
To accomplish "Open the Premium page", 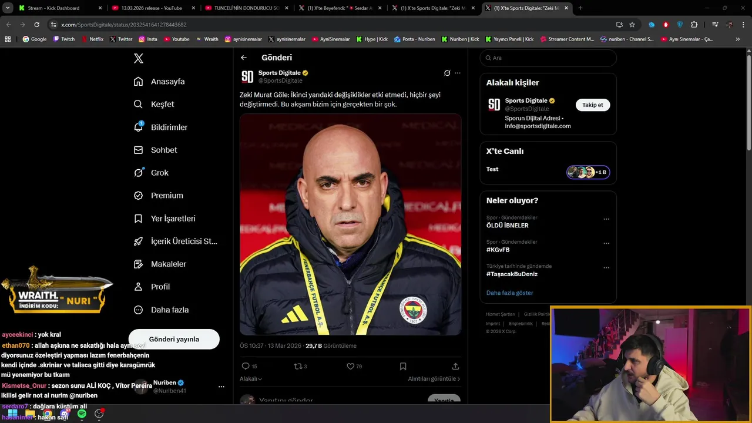I will click(x=158, y=195).
